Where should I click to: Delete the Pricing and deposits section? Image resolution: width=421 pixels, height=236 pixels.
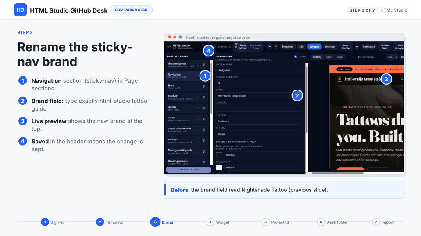coord(203,152)
